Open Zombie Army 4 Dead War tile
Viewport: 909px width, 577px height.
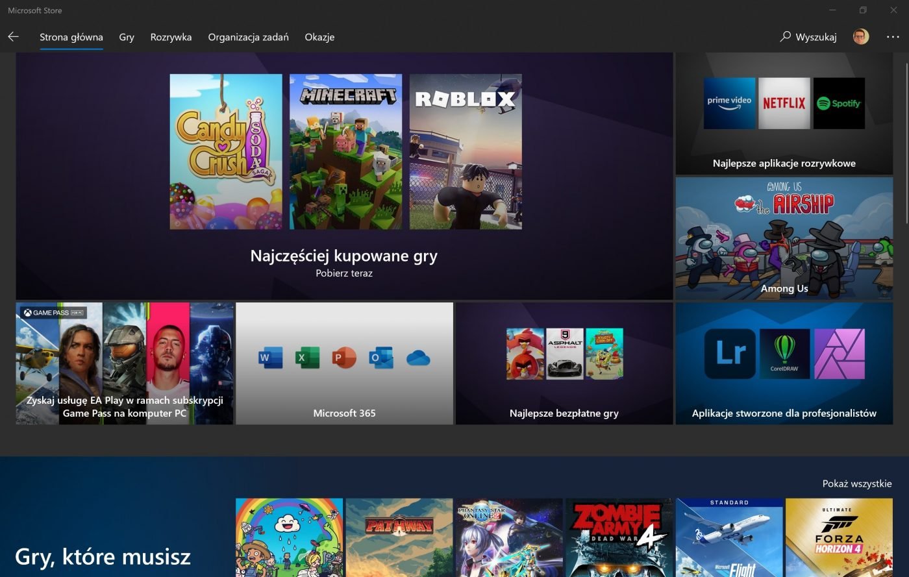(x=619, y=537)
